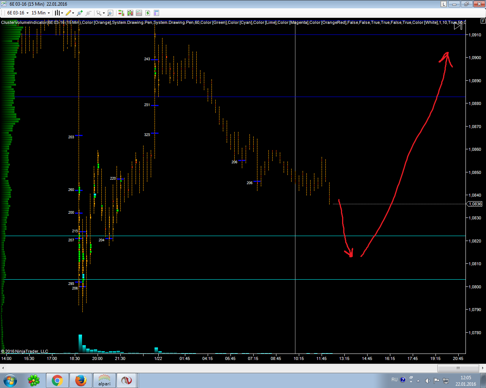This screenshot has width=486, height=388.
Task: Click the volume cluster label 251
Action: [147, 105]
